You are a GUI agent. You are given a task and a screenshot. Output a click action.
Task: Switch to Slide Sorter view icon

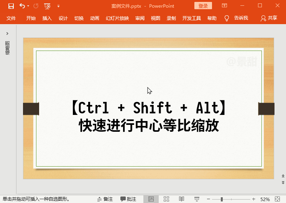click(x=166, y=199)
